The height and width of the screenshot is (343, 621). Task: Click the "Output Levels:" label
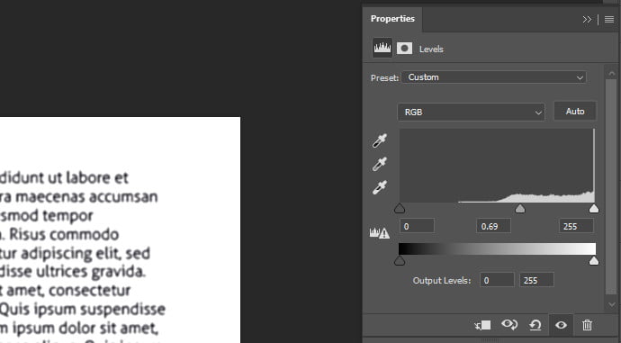(x=442, y=280)
